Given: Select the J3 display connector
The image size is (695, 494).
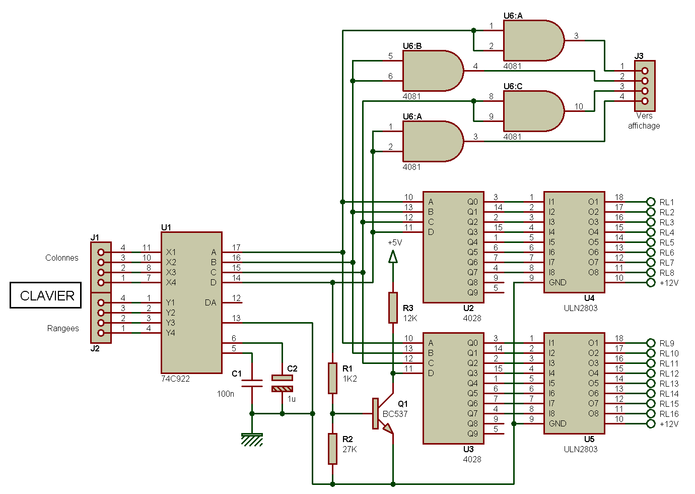Looking at the screenshot, I should (x=645, y=86).
